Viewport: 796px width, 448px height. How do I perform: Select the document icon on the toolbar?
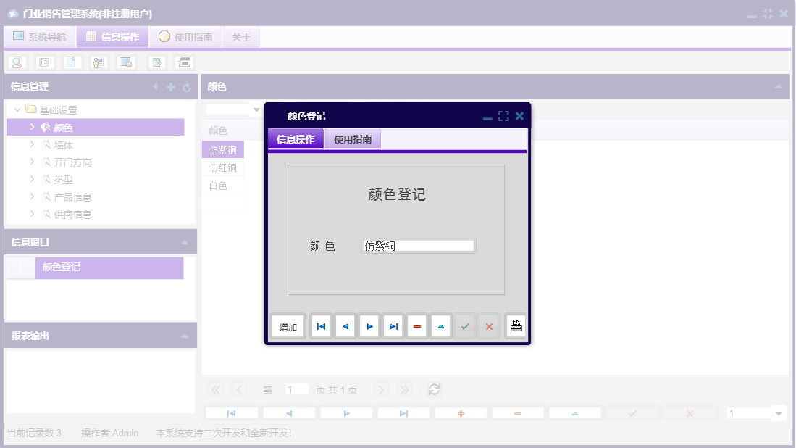(x=70, y=62)
